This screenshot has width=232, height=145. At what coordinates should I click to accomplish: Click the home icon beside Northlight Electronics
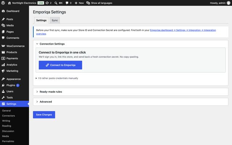pos(9,3)
